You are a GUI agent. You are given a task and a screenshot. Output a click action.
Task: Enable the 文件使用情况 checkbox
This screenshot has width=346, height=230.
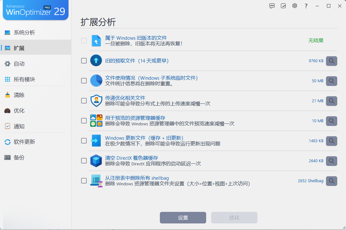84,81
